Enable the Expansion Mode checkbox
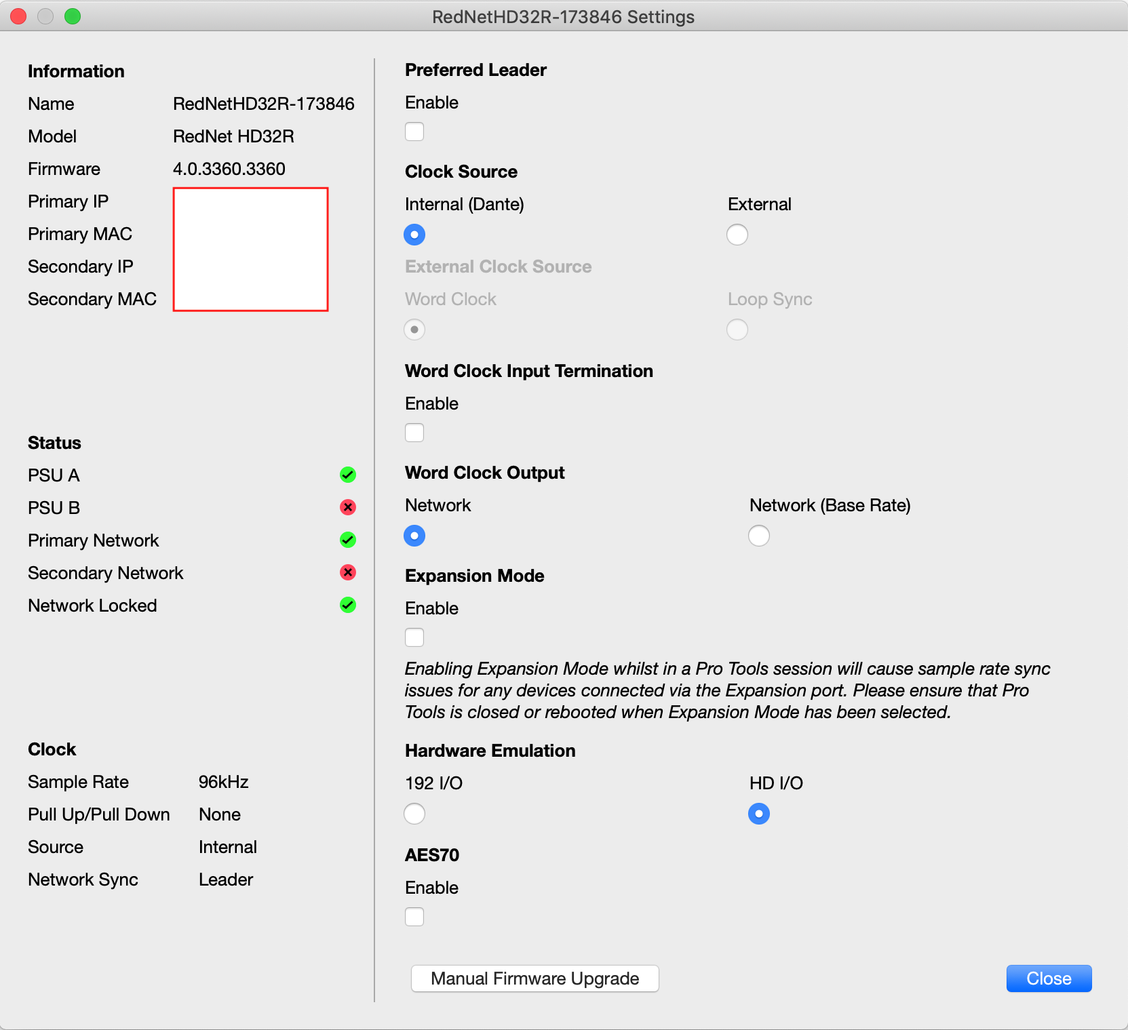Viewport: 1128px width, 1030px height. coord(414,637)
